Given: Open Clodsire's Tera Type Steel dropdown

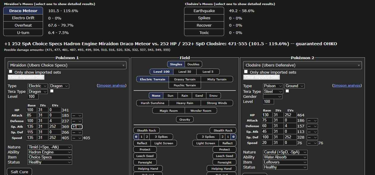Looking at the screenshot, I should [x=273, y=92].
